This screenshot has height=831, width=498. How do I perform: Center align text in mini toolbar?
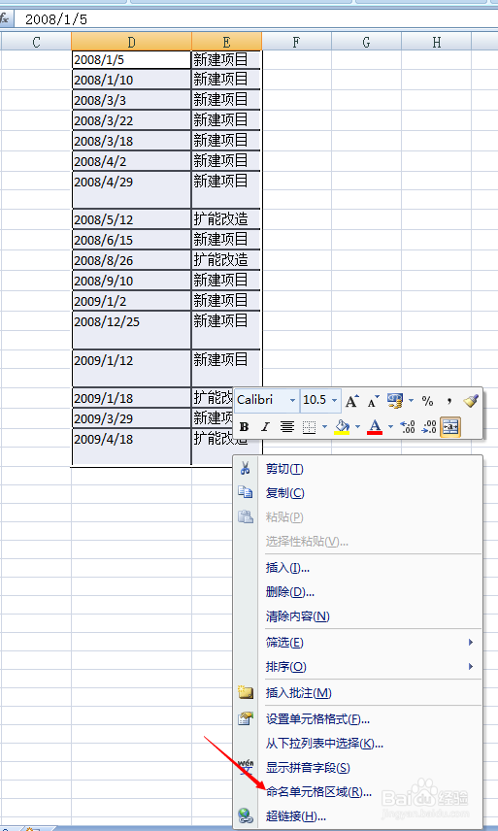tap(287, 426)
